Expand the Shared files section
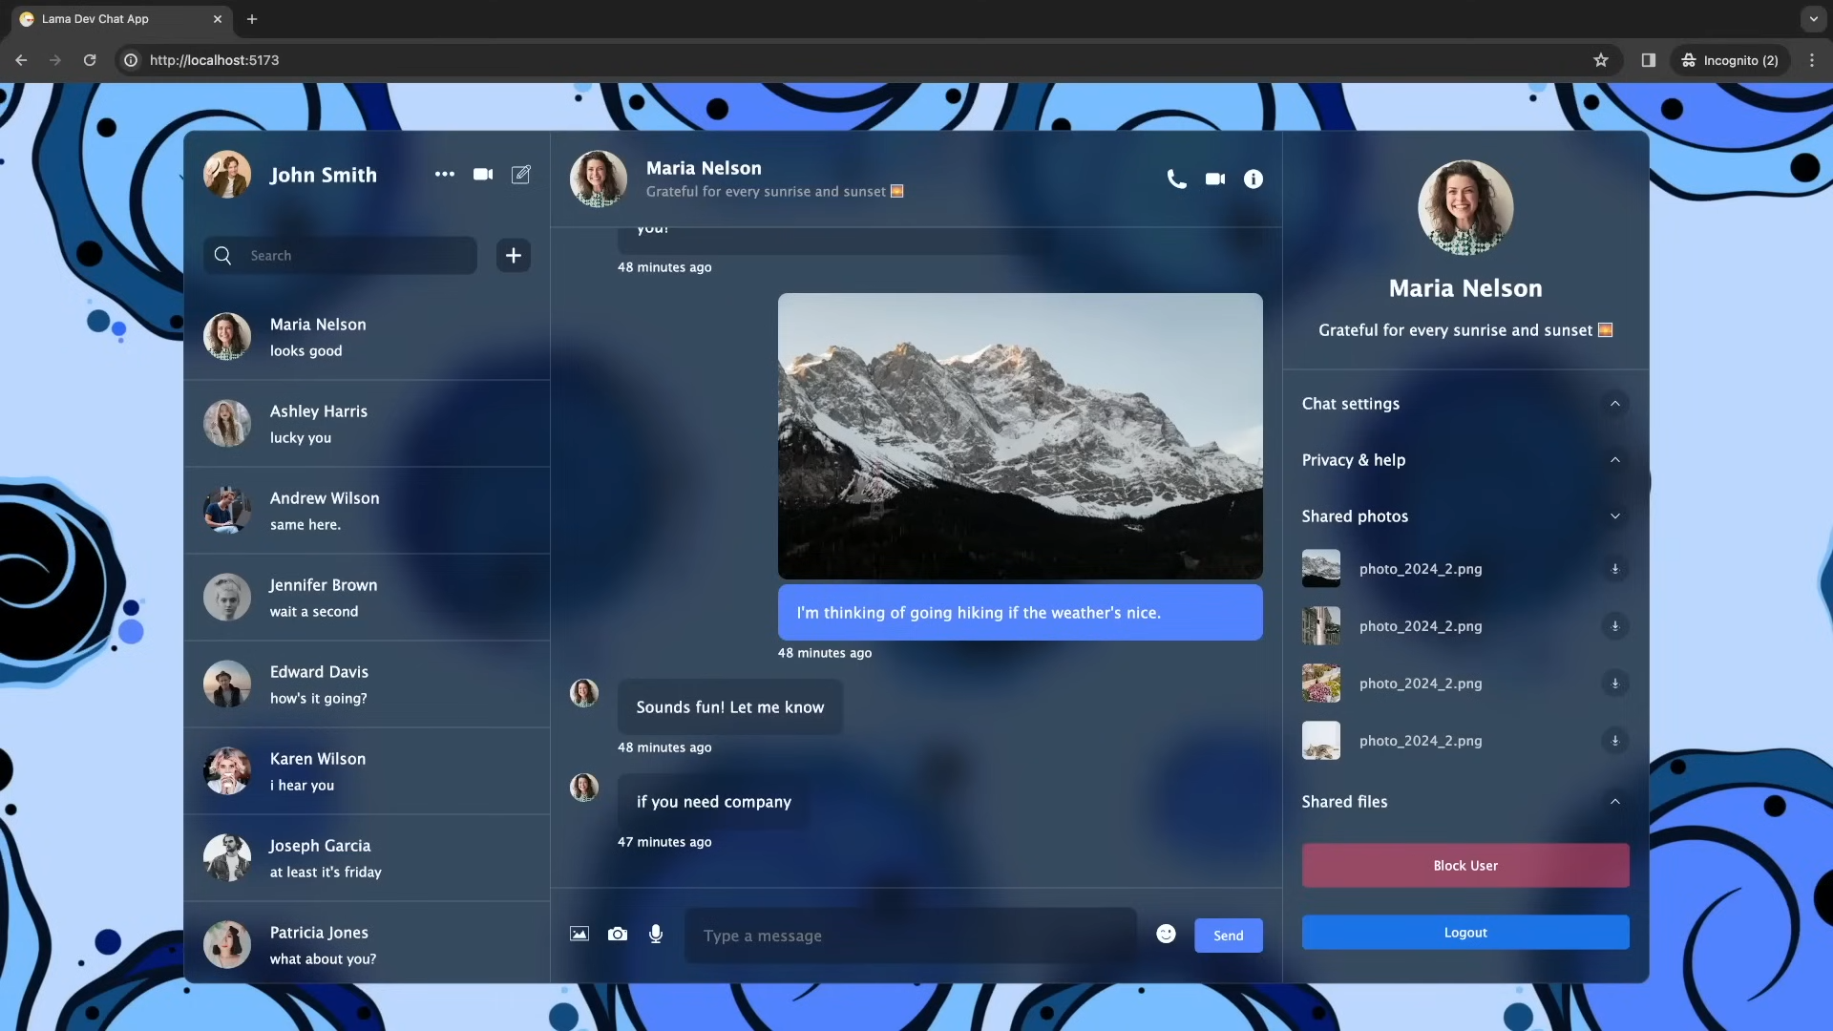Viewport: 1833px width, 1031px height. pos(1614,802)
